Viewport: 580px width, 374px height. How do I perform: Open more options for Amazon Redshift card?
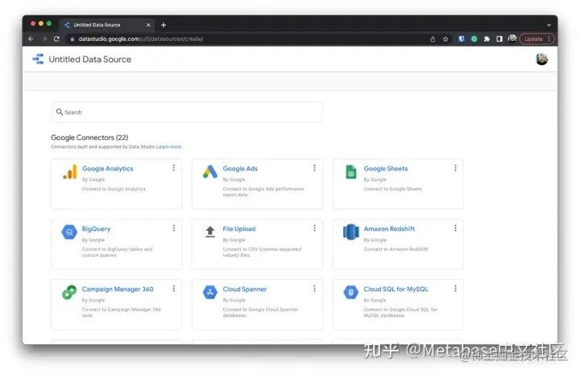point(455,228)
